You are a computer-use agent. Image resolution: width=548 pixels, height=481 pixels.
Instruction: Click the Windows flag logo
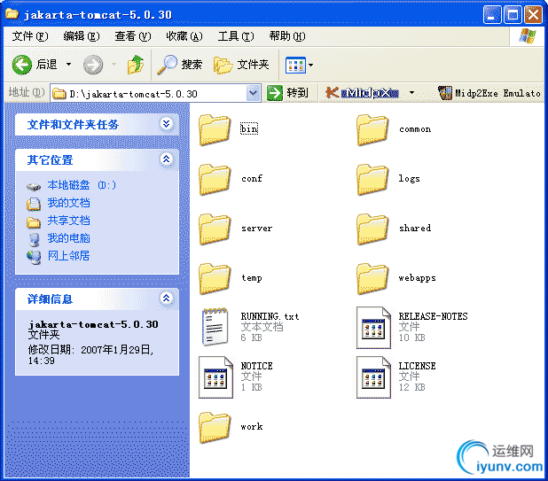coord(528,36)
